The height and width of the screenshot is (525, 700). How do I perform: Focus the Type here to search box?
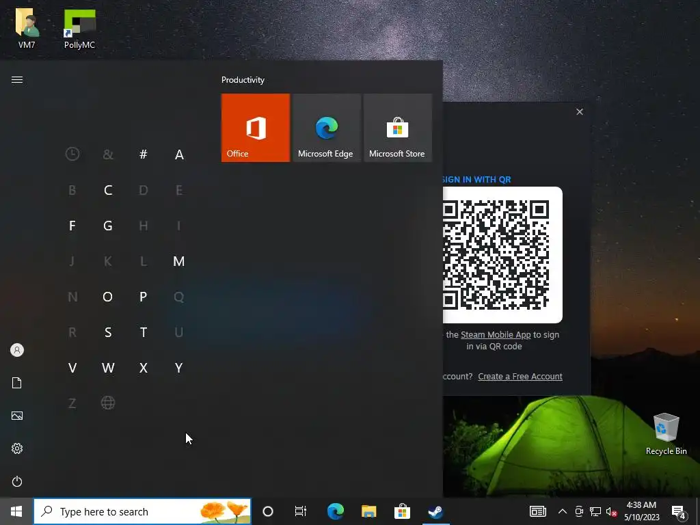tap(142, 511)
